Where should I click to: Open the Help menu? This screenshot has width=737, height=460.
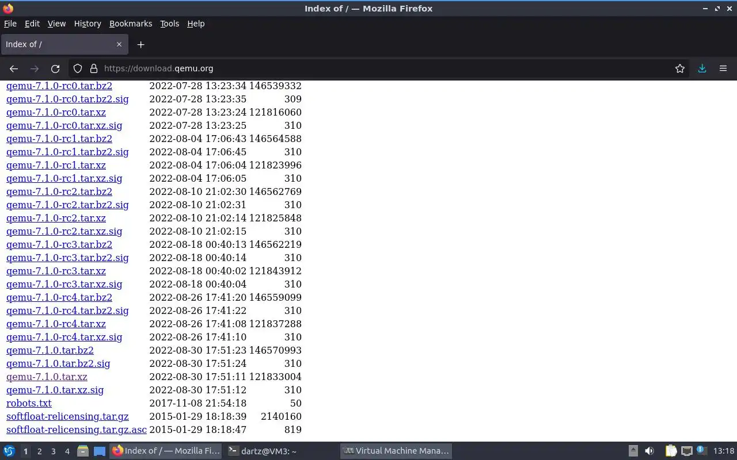coord(196,24)
